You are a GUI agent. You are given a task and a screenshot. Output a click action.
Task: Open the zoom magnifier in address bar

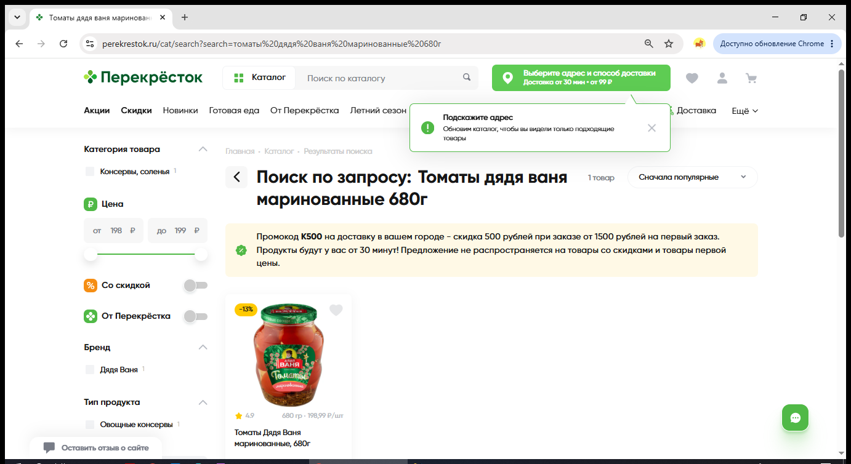point(648,44)
